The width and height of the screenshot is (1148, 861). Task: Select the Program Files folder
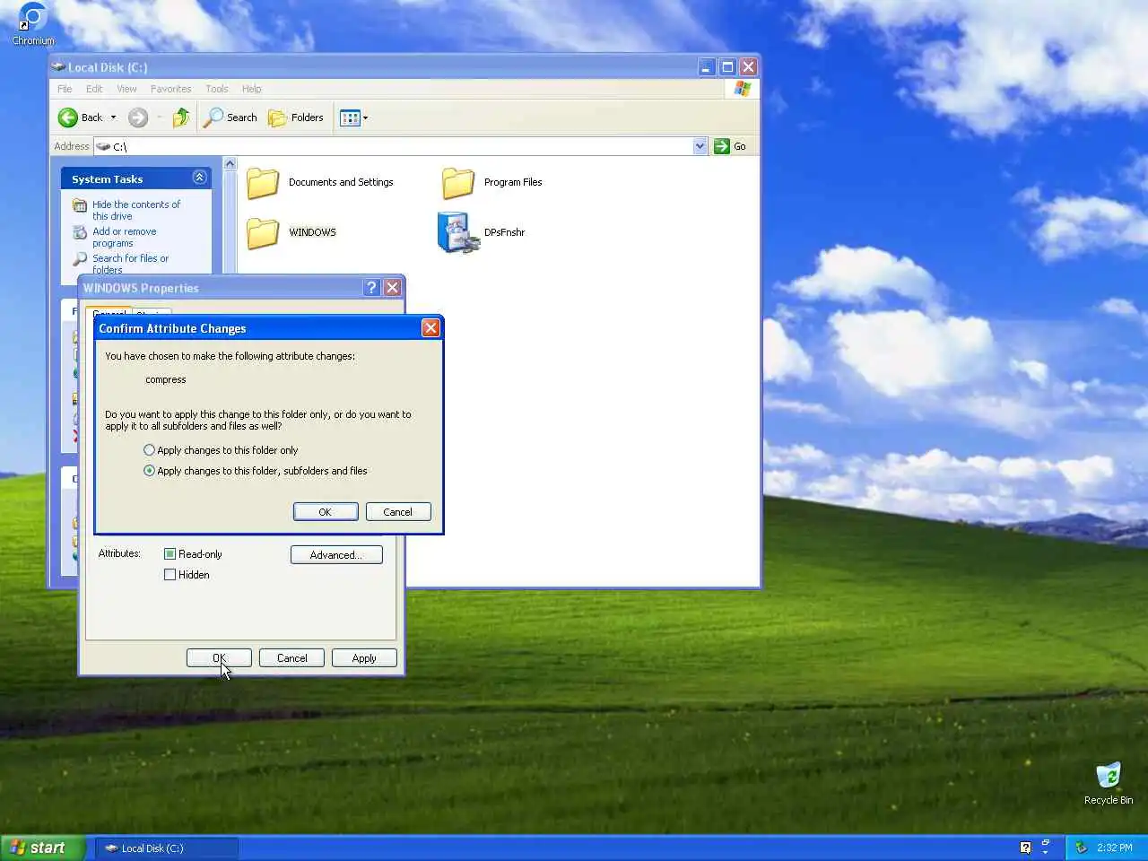[492, 182]
